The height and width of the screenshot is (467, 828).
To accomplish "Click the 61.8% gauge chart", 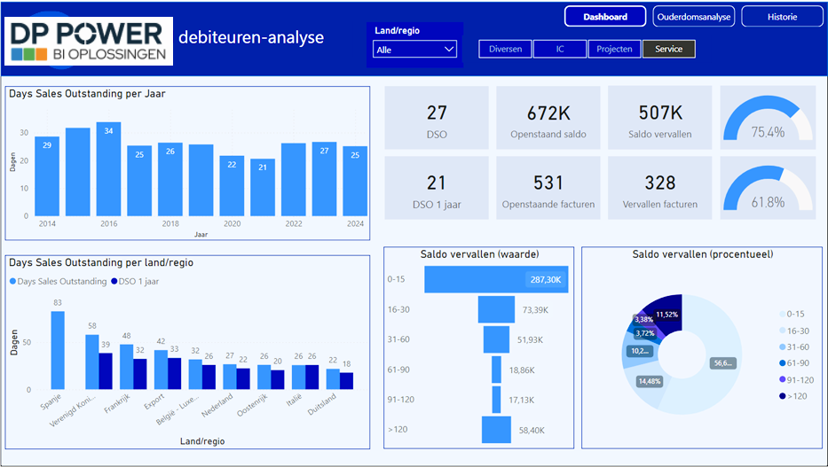I will (768, 189).
